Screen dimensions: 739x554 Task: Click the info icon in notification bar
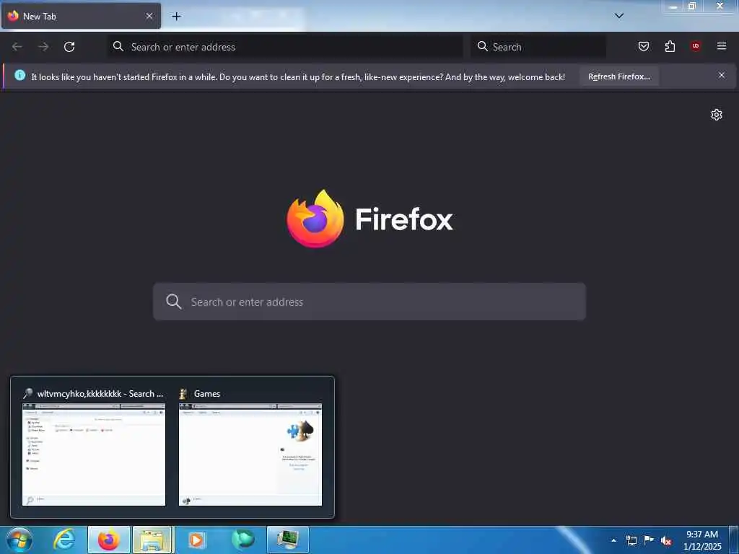[19, 75]
